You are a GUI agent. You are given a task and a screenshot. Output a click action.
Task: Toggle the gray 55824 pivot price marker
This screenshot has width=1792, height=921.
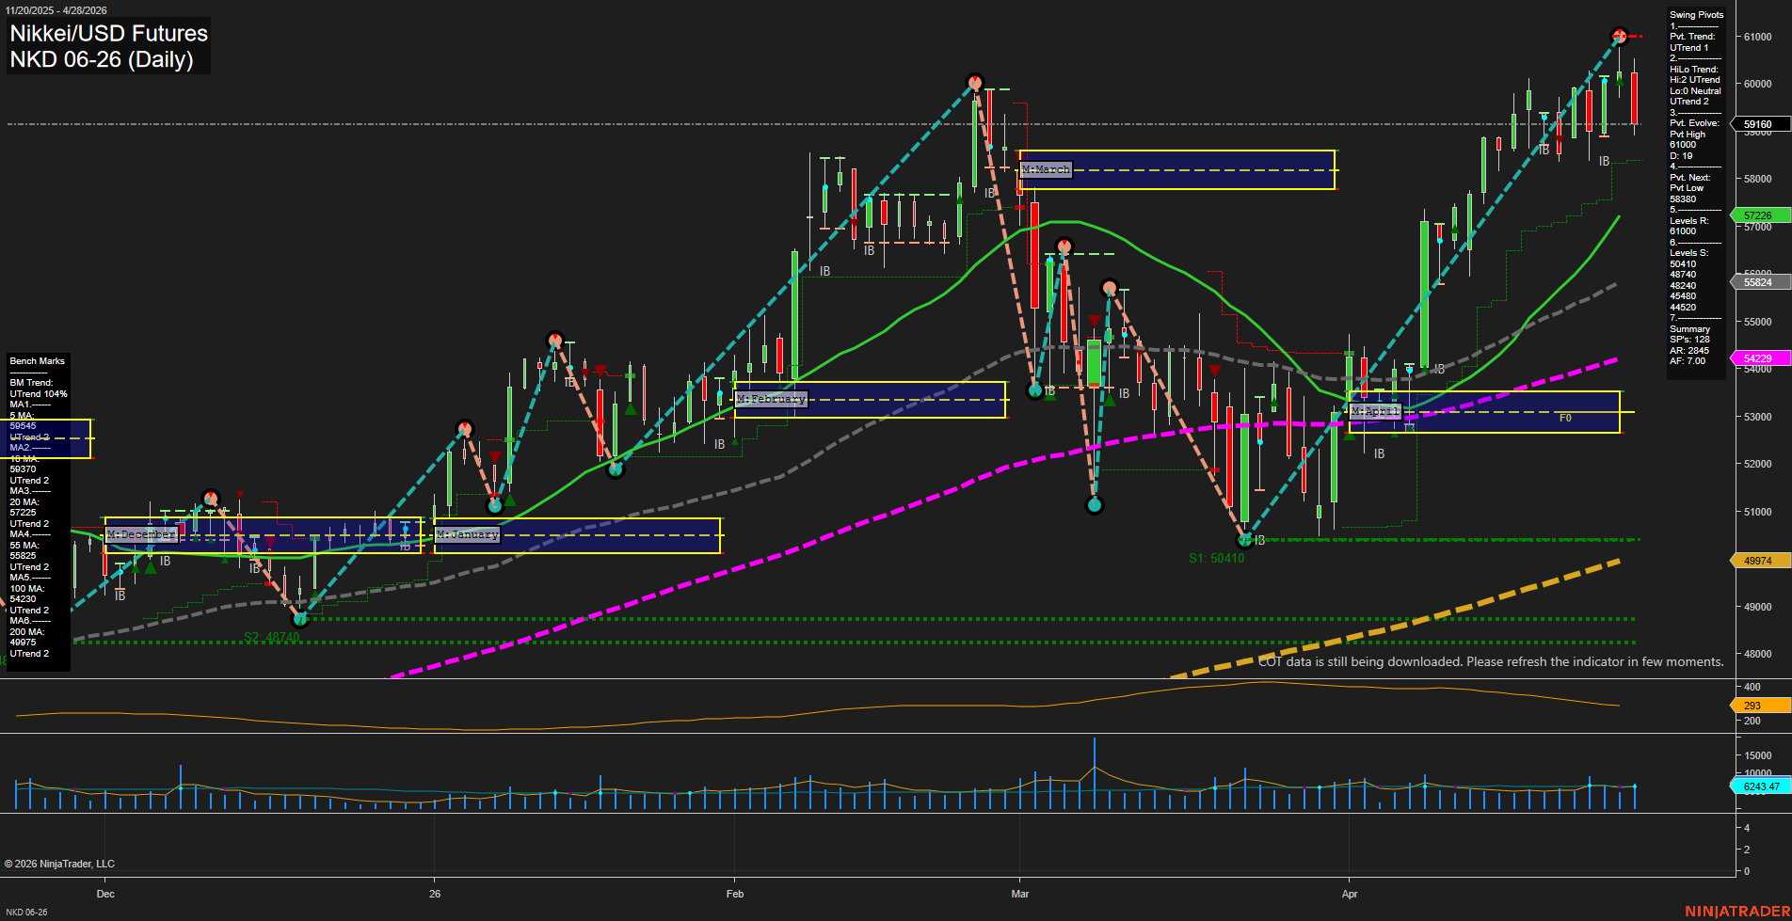[1756, 282]
